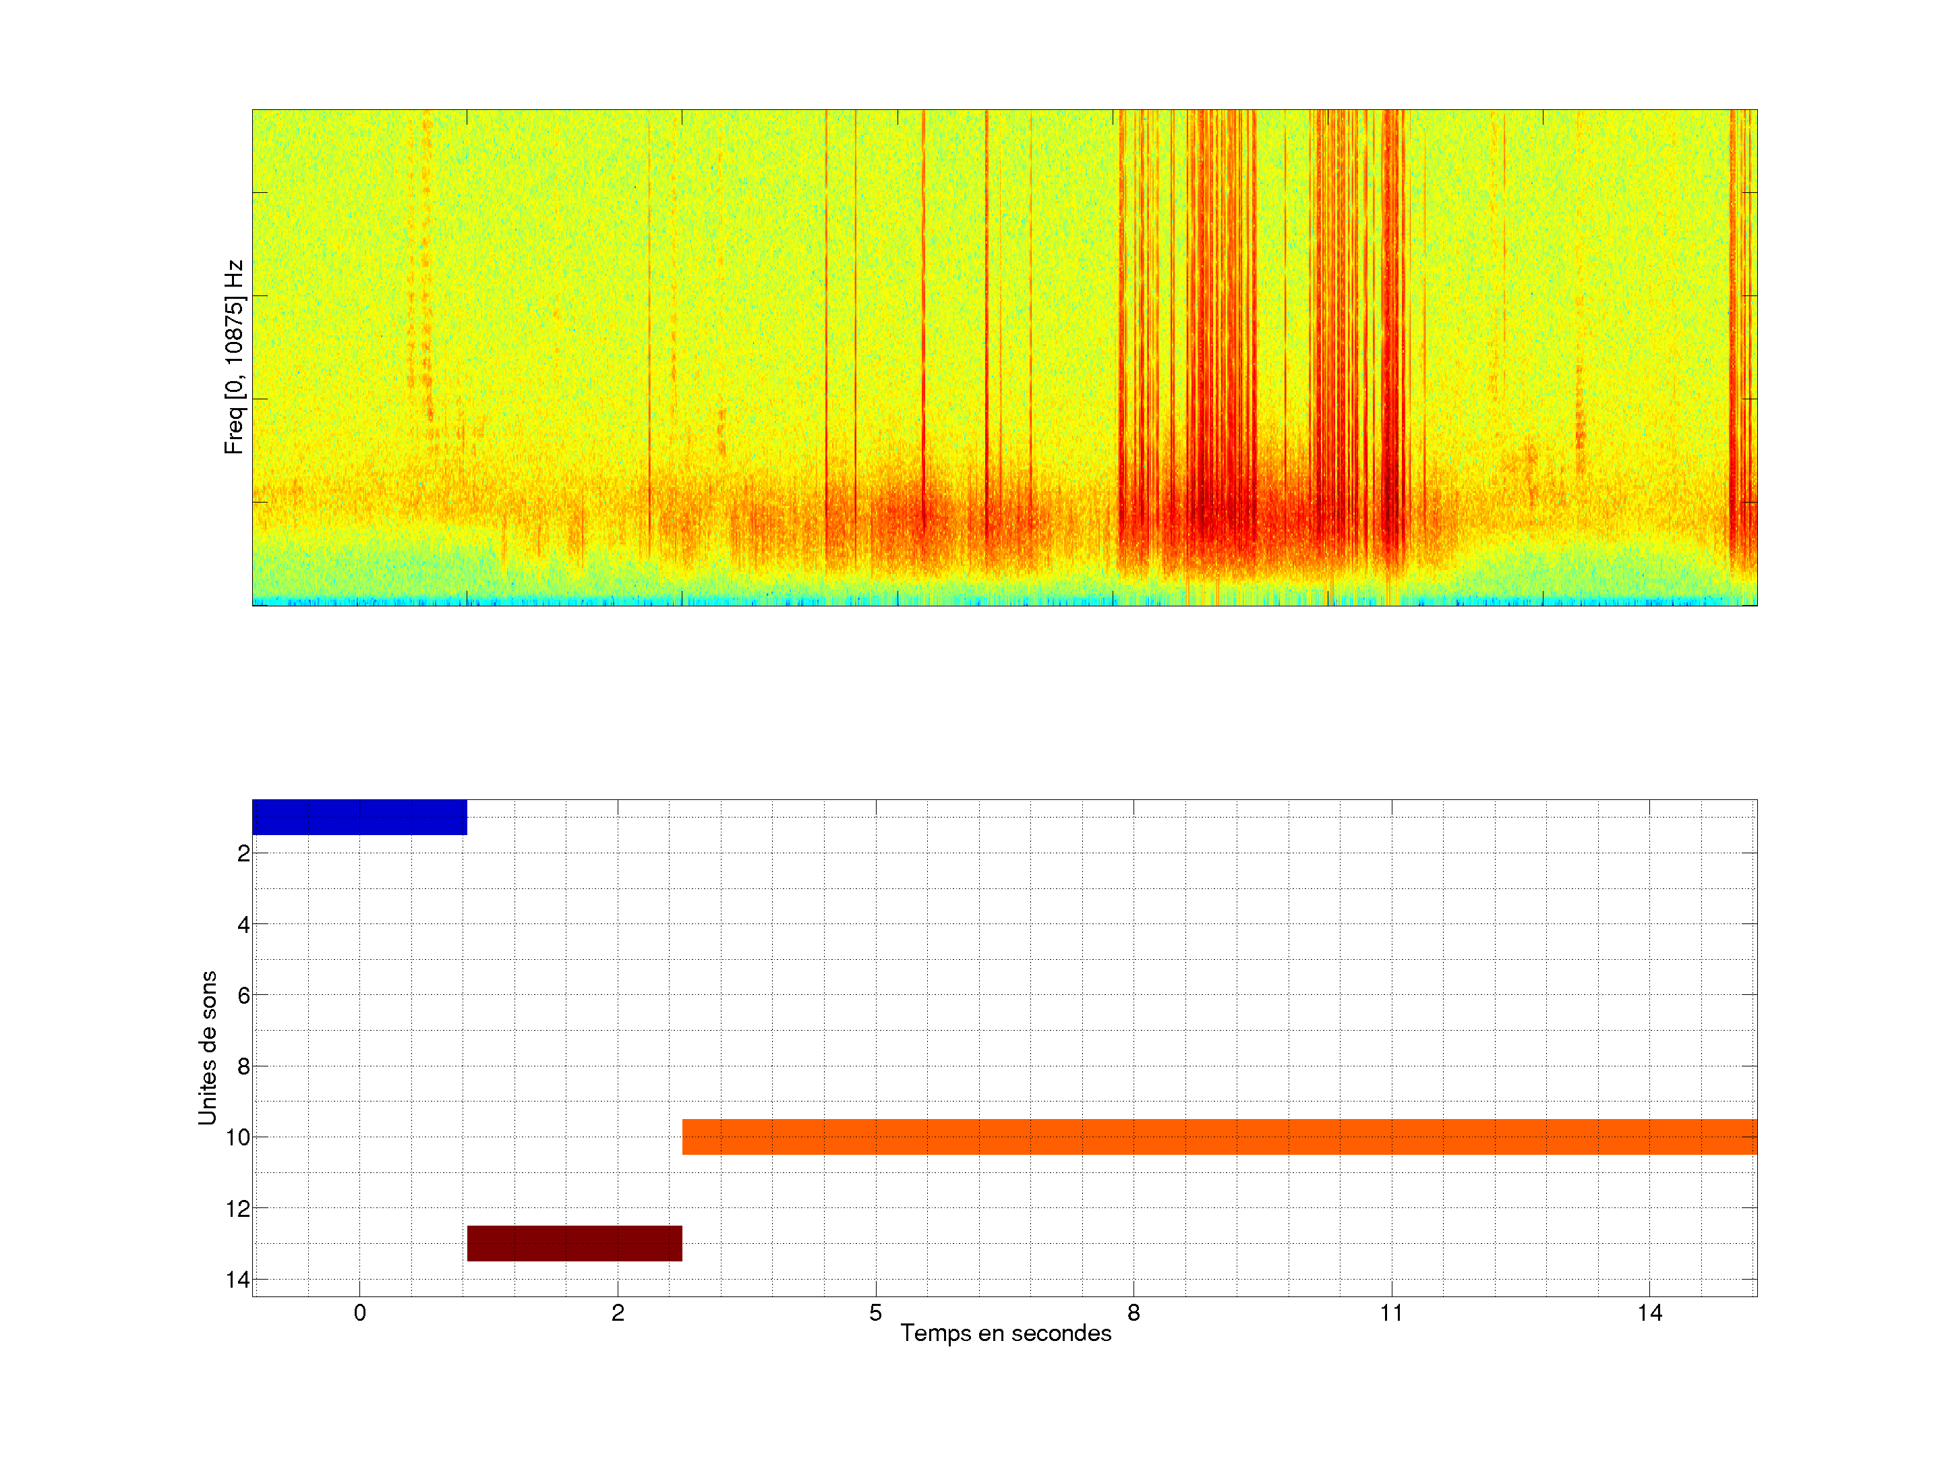1942x1457 pixels.
Task: Click y-axis tick label 6
Action: click(x=243, y=996)
